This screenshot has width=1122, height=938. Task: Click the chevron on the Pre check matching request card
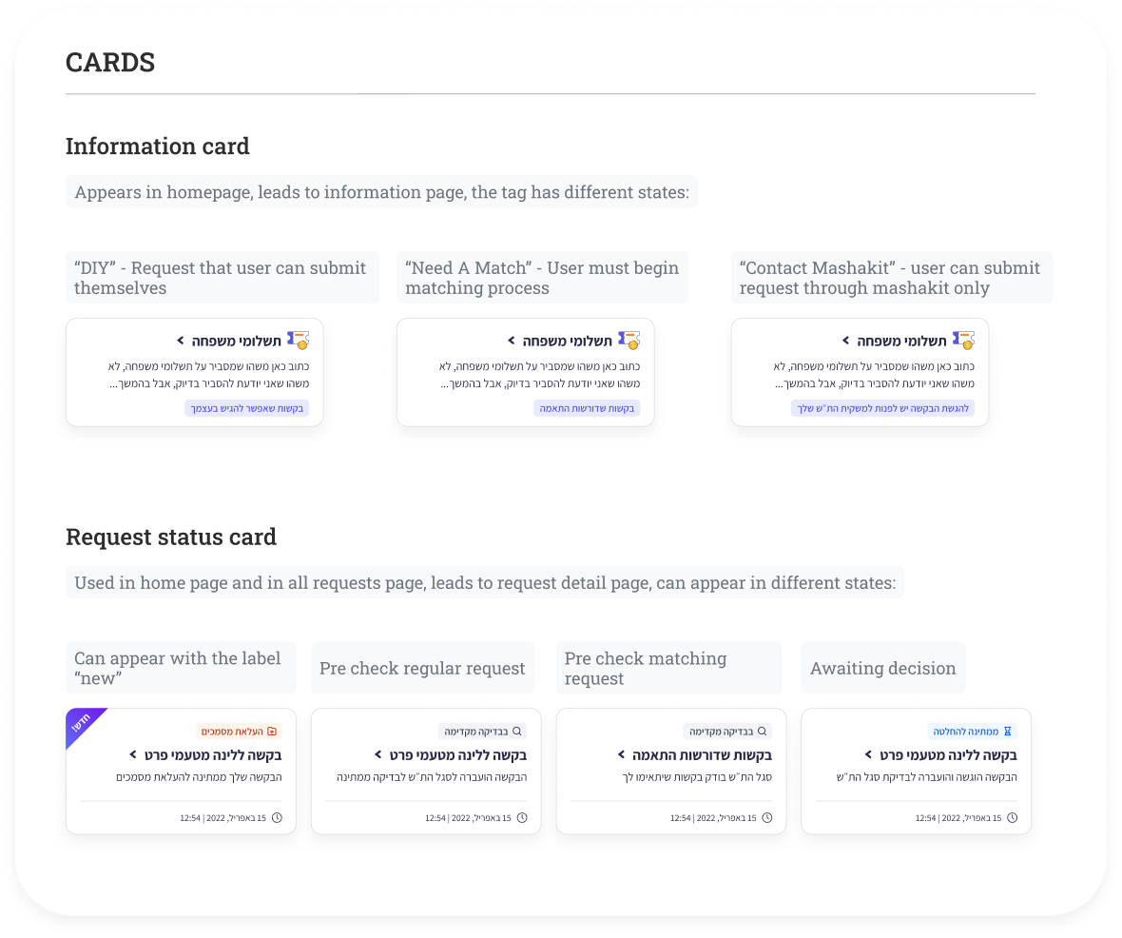(622, 755)
